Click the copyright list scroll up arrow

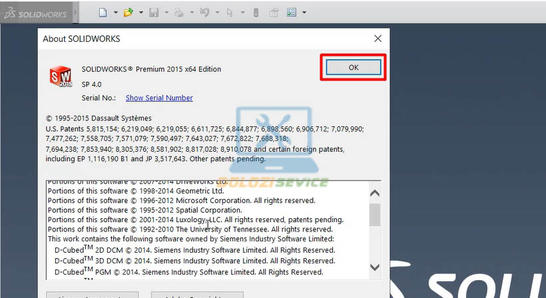click(374, 193)
